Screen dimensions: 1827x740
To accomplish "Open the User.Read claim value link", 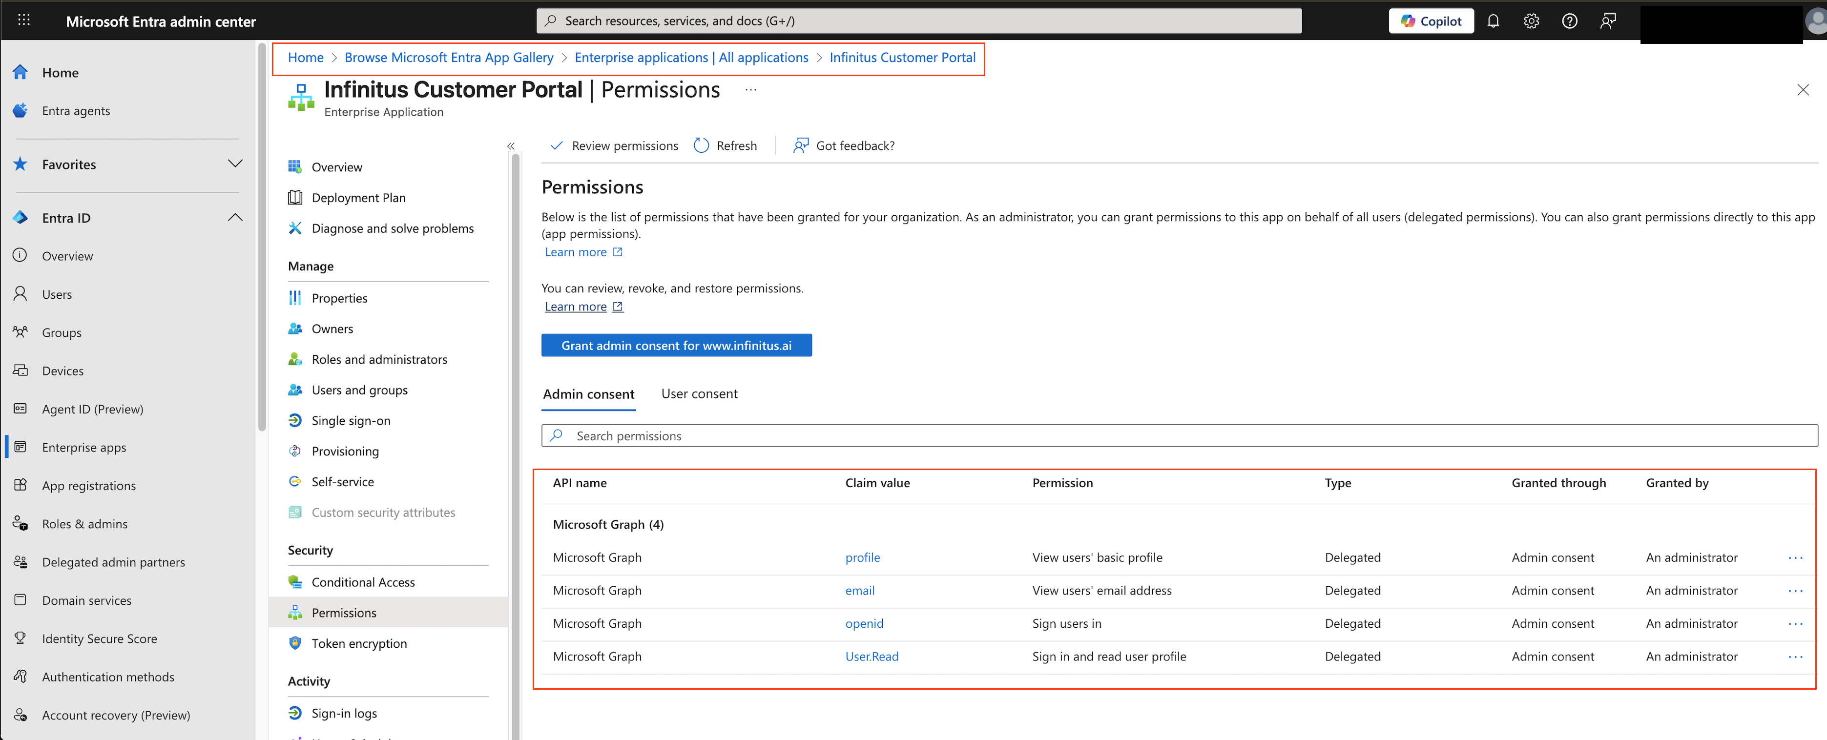I will [872, 657].
